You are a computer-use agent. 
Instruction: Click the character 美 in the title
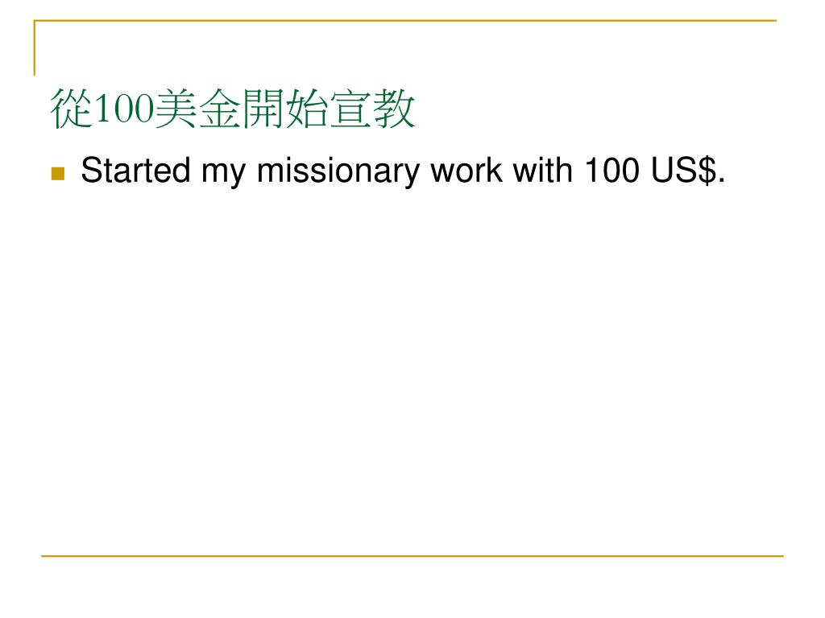coord(175,110)
